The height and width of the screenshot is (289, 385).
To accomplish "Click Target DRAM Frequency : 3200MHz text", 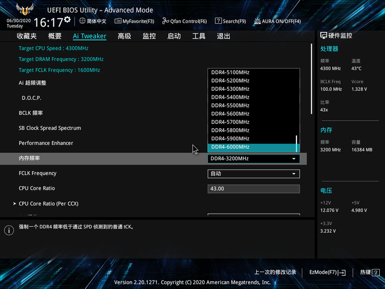I will click(x=61, y=59).
